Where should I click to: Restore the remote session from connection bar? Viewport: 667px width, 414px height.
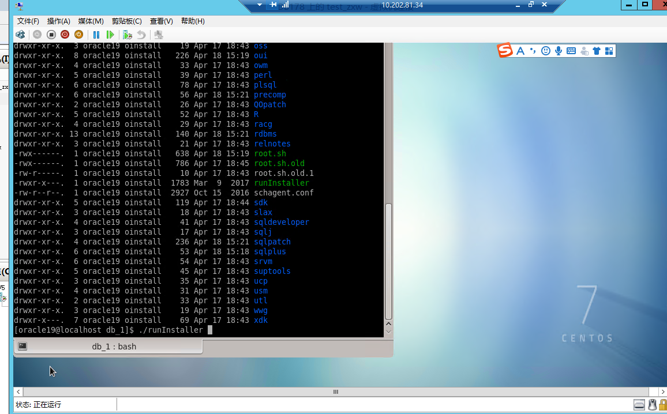pos(531,5)
